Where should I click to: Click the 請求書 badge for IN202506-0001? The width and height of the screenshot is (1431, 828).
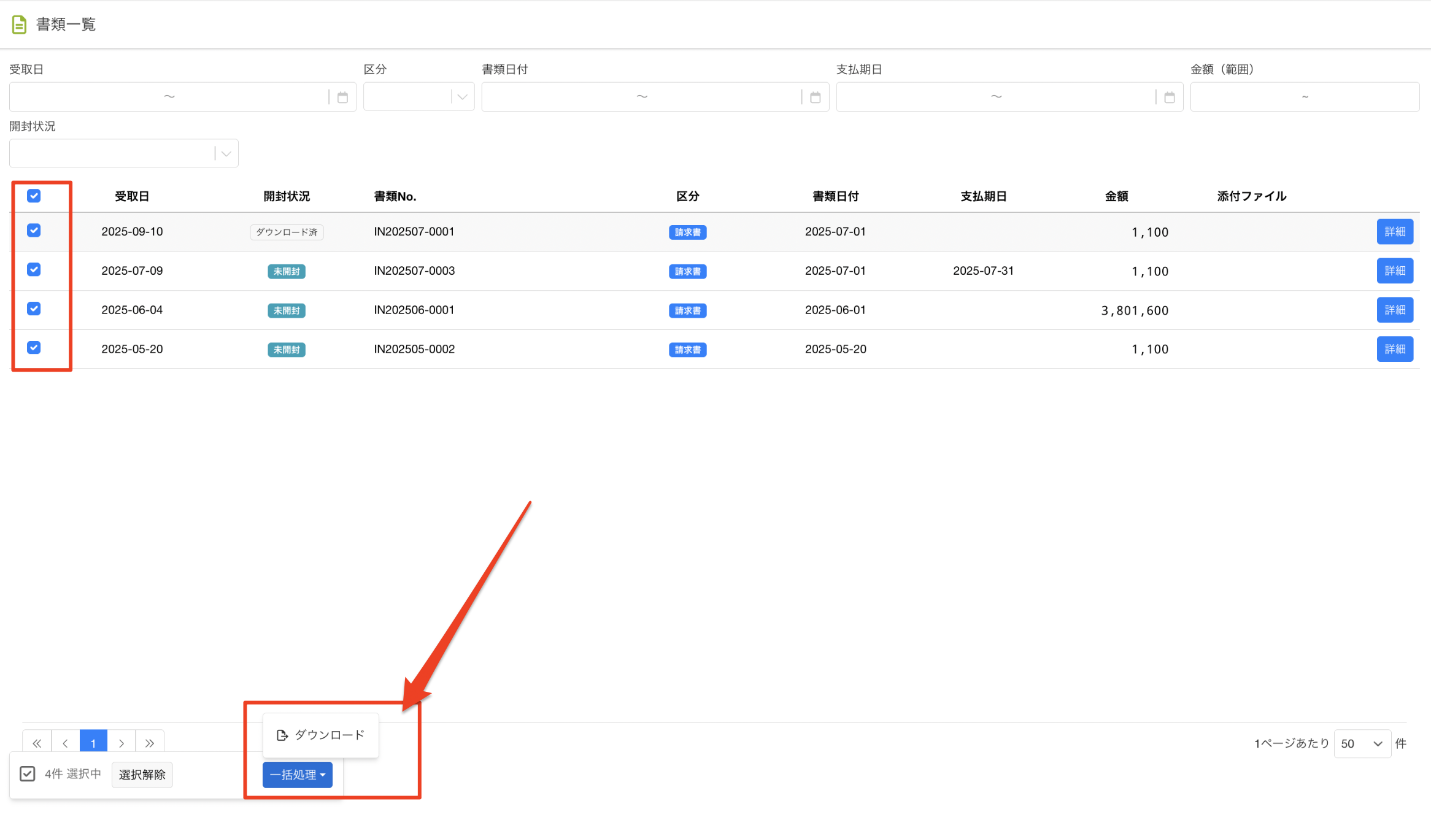[687, 310]
